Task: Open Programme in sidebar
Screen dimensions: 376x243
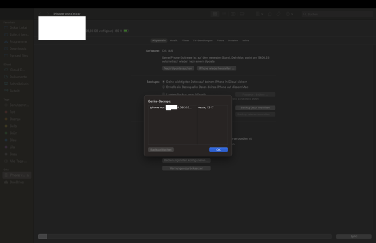Action: (x=17, y=41)
